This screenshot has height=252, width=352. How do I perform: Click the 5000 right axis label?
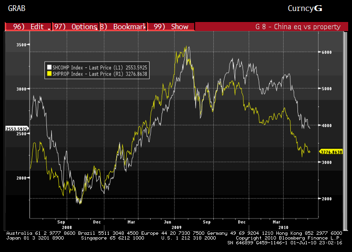[x=327, y=88]
